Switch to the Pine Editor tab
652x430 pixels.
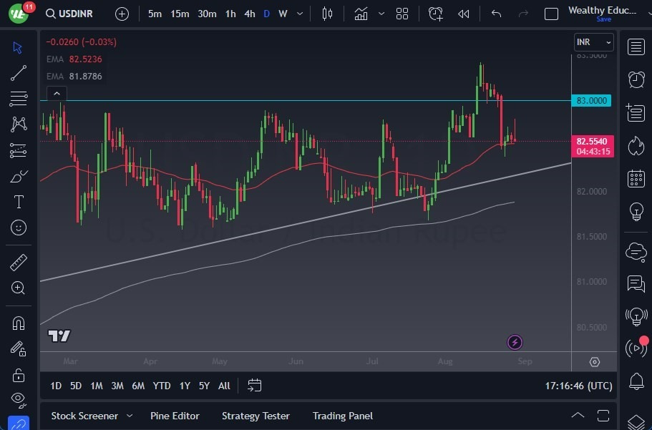point(175,416)
